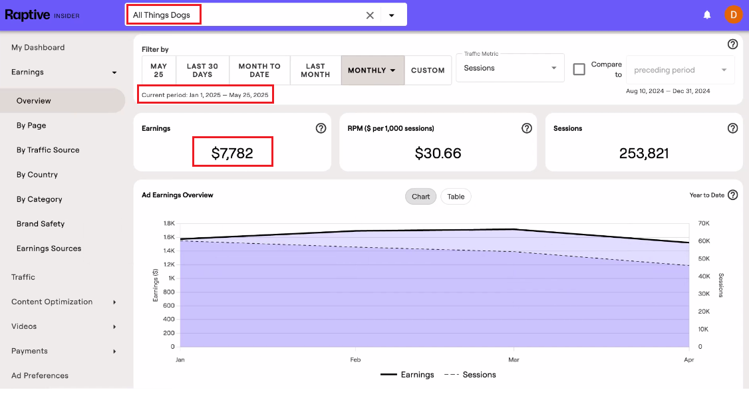Image resolution: width=749 pixels, height=396 pixels.
Task: Click the Raptive Insider logo
Action: pos(42,15)
